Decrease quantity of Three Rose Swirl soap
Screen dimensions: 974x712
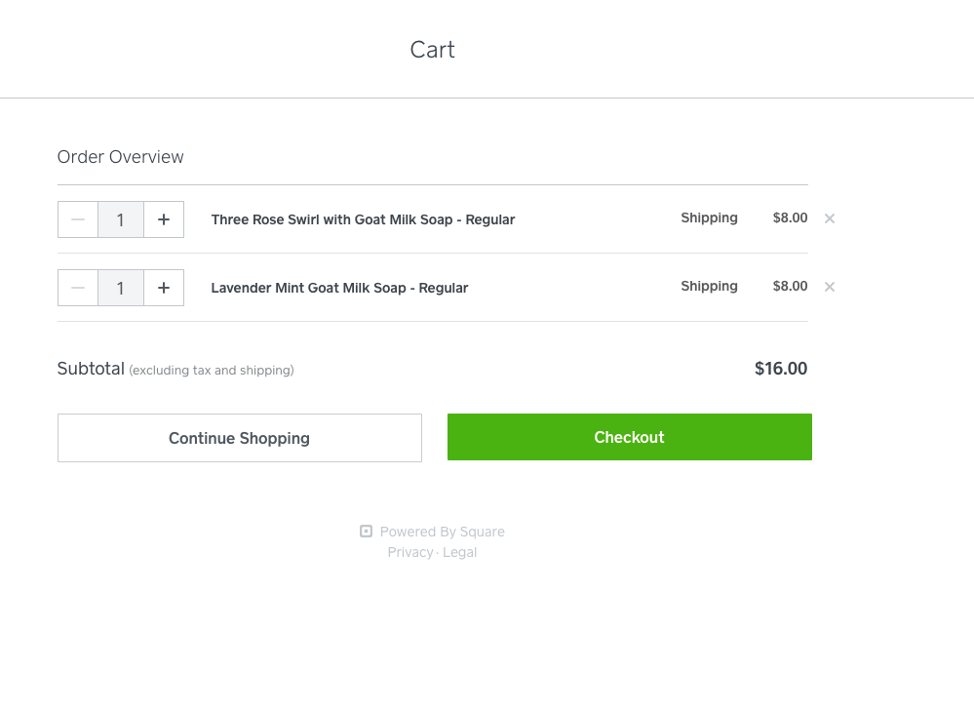click(x=78, y=219)
